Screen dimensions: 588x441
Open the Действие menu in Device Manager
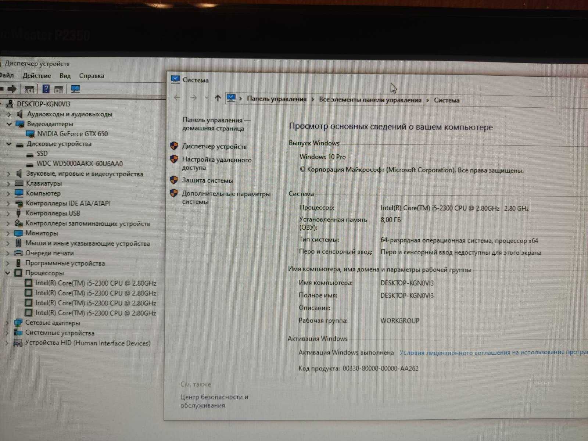(37, 76)
